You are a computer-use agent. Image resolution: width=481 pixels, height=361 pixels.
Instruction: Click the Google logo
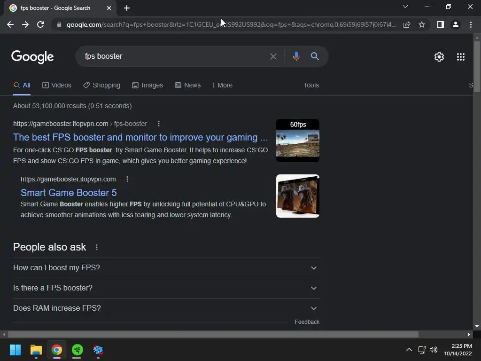[32, 57]
